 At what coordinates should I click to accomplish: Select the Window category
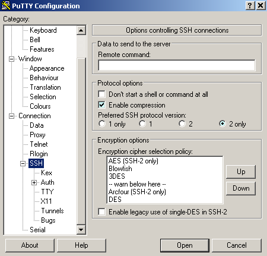tap(30, 59)
